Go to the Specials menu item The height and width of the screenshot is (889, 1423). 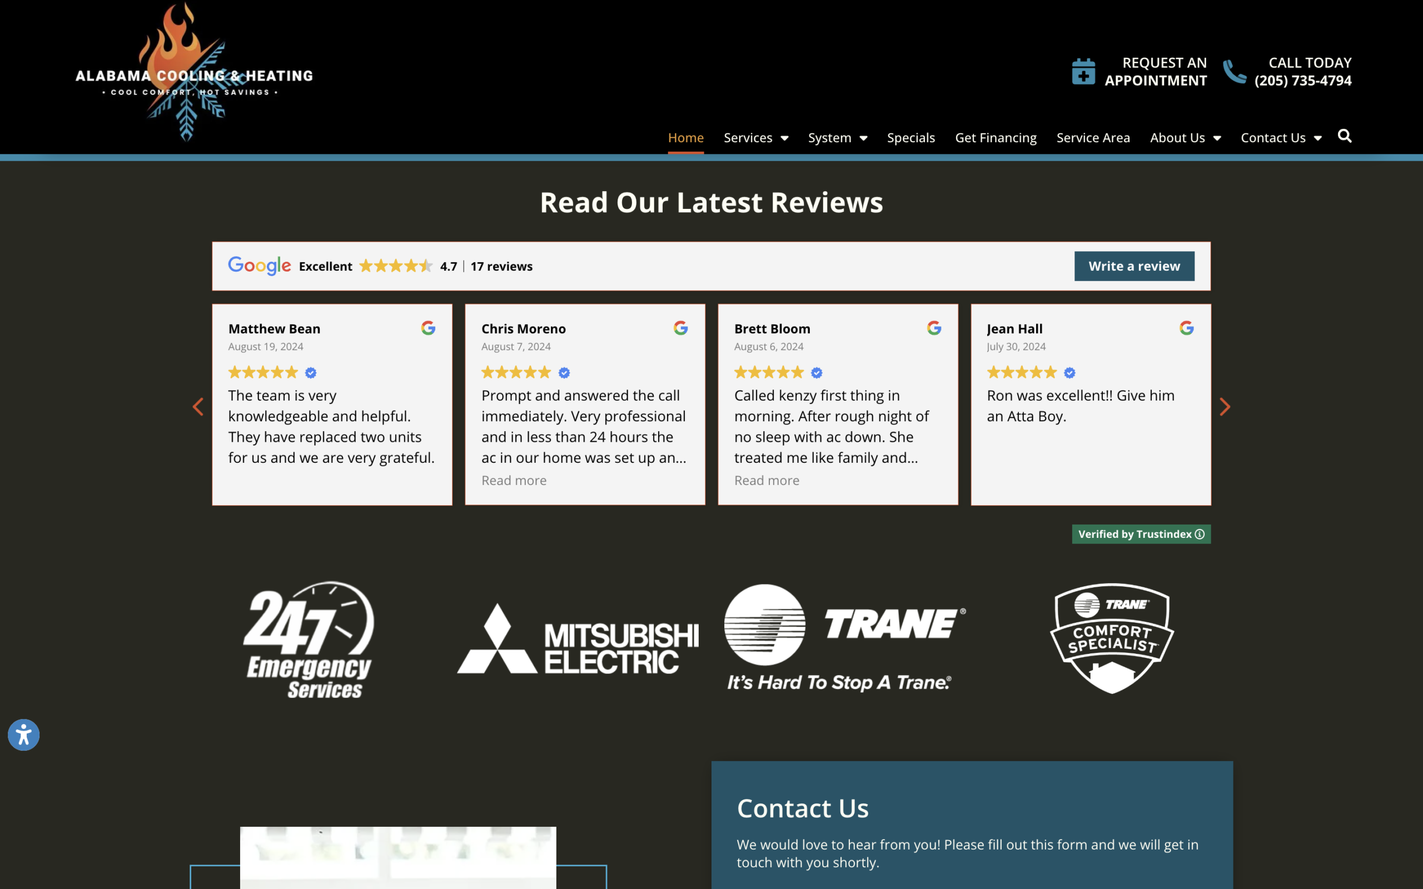point(911,138)
